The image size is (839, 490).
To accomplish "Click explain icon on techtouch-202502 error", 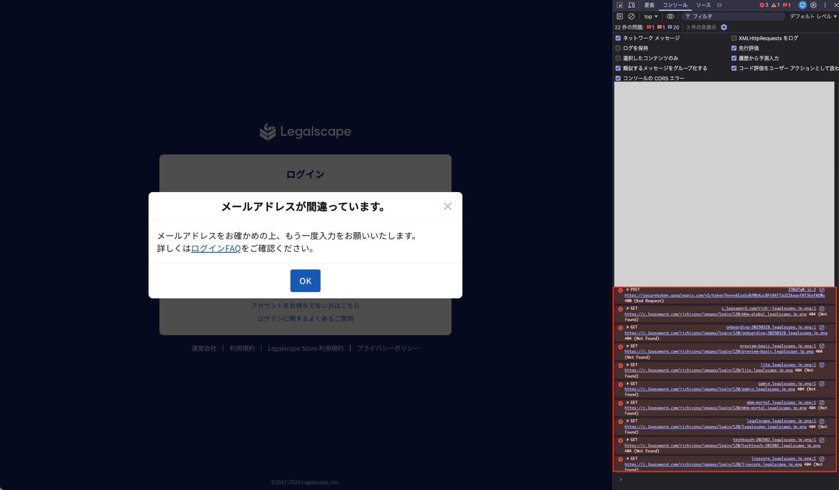I will [822, 440].
